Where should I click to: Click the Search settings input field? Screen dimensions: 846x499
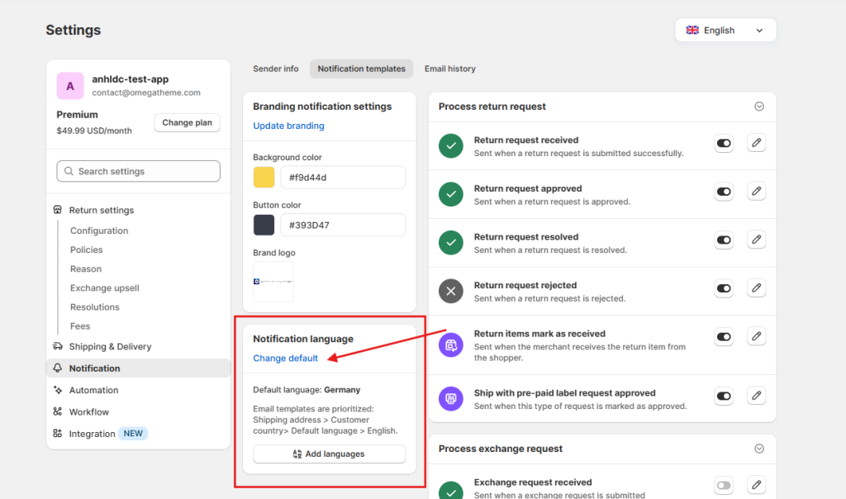[x=137, y=171]
